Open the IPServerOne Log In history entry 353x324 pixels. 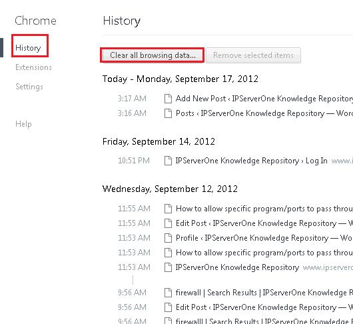(x=251, y=161)
